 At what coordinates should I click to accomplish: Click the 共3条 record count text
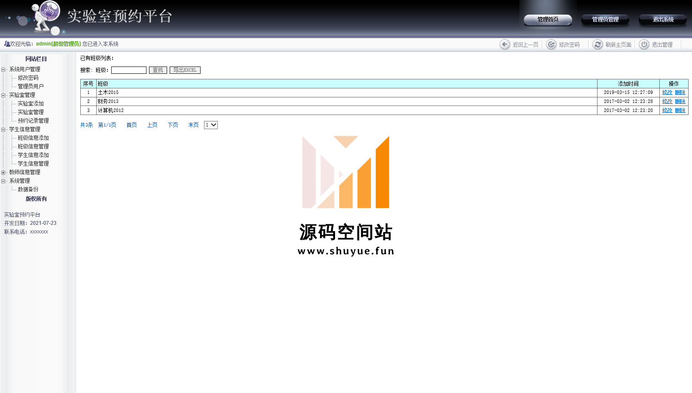[86, 125]
